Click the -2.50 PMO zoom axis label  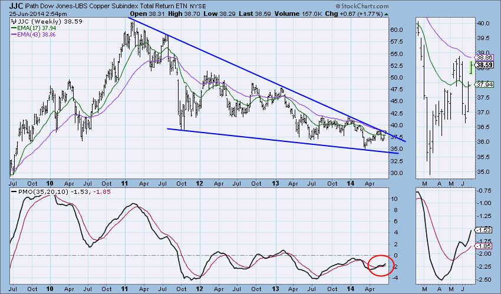tap(484, 280)
